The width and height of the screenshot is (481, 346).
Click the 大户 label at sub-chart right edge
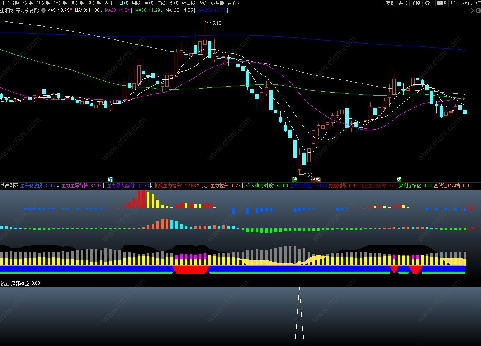pos(470,229)
